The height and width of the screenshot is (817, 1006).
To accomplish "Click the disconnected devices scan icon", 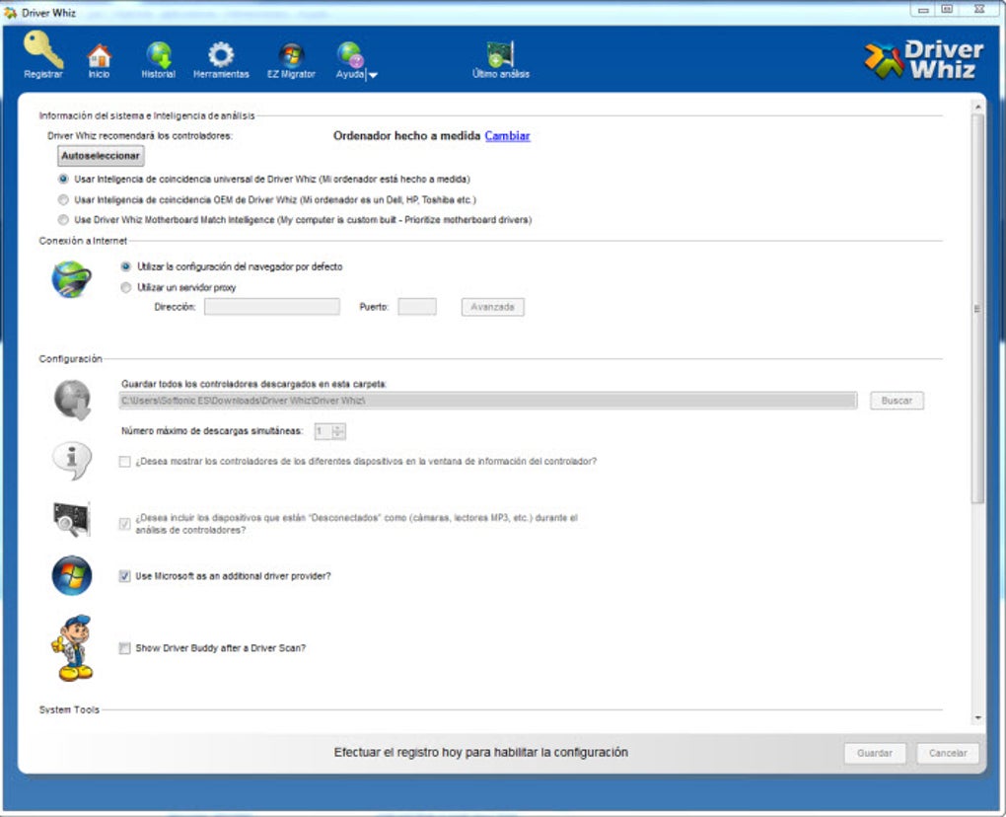I will click(71, 519).
